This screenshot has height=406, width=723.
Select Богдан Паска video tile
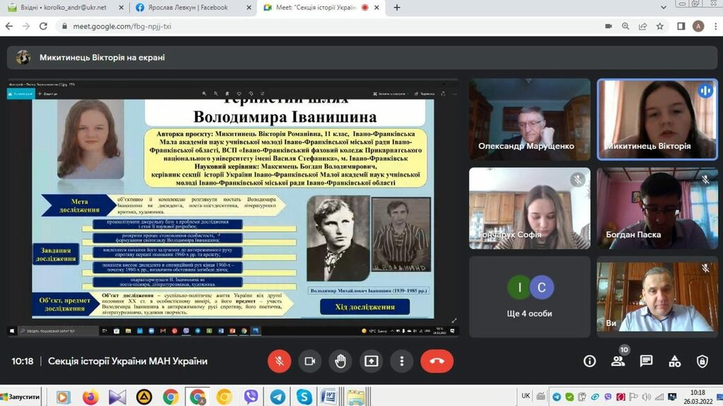(x=652, y=209)
